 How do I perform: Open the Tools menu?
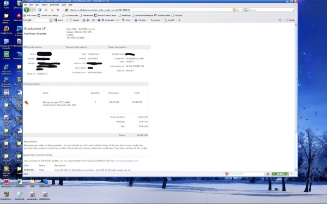(64, 4)
